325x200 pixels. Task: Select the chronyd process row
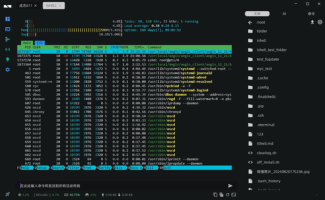click(124, 112)
